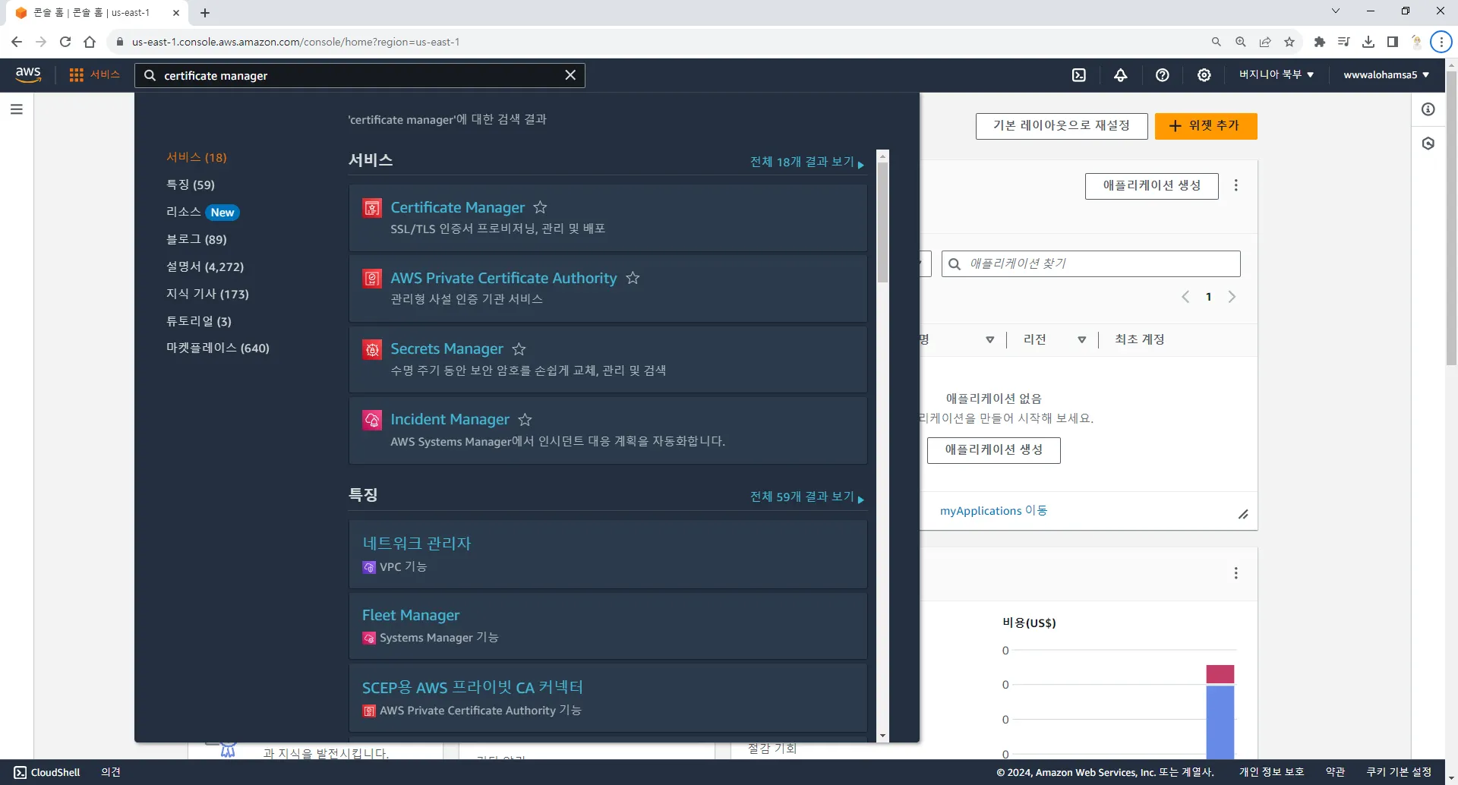Open the options menu beside 애플리케이션 생성
This screenshot has width=1458, height=785.
(x=1236, y=185)
